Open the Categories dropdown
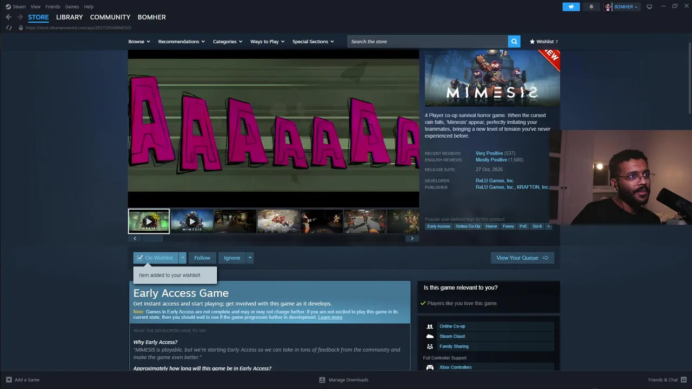Image resolution: width=692 pixels, height=389 pixels. (x=228, y=42)
